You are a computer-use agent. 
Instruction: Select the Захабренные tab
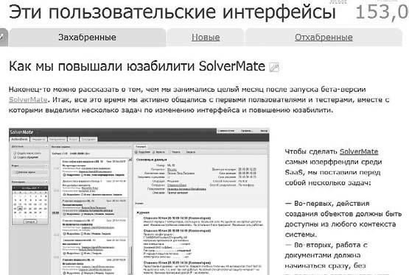pyautogui.click(x=88, y=37)
